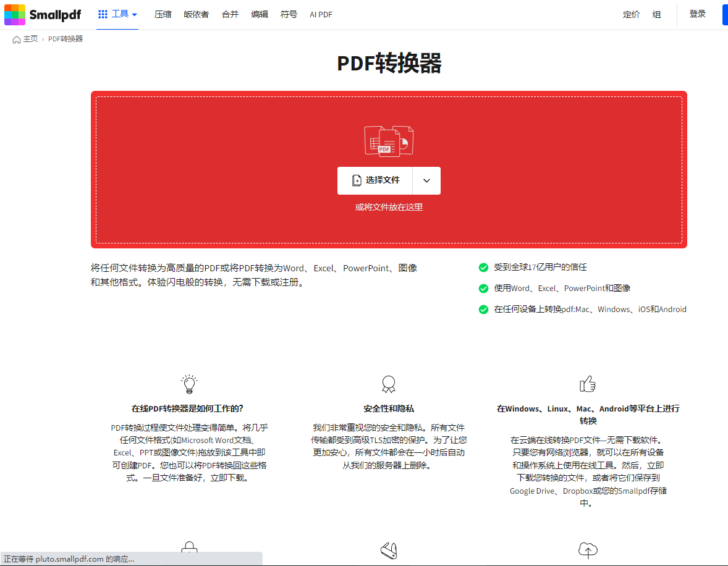Click the lock icon at bottom left
728x566 pixels.
[x=190, y=547]
